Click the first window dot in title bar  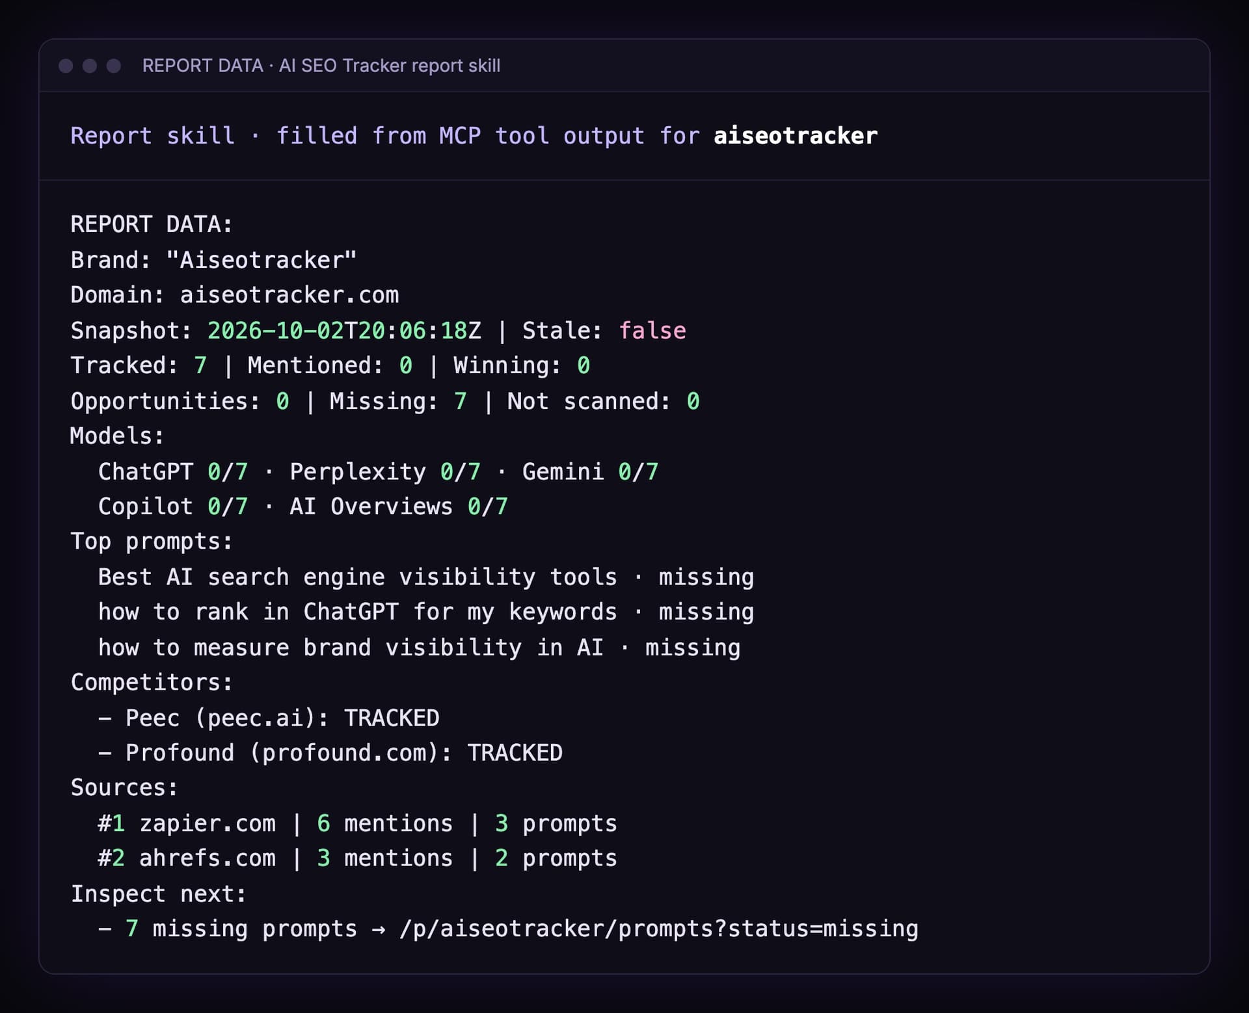tap(66, 66)
